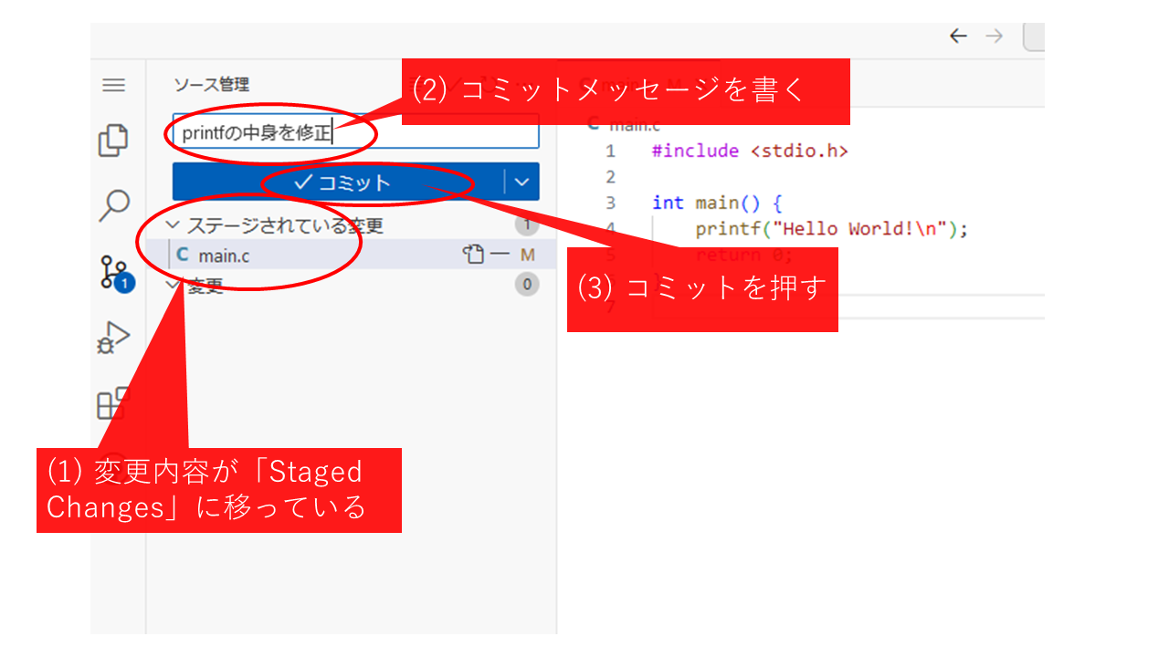The width and height of the screenshot is (1169, 657).
Task: Click the M modified status of main.c
Action: 527,255
